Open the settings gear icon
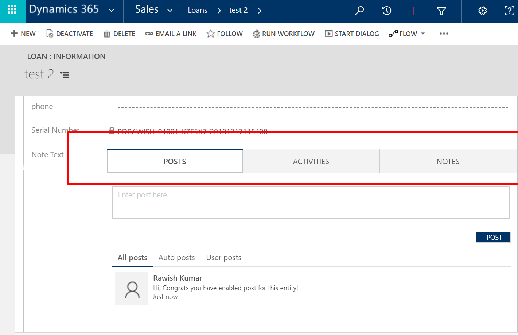 [482, 11]
